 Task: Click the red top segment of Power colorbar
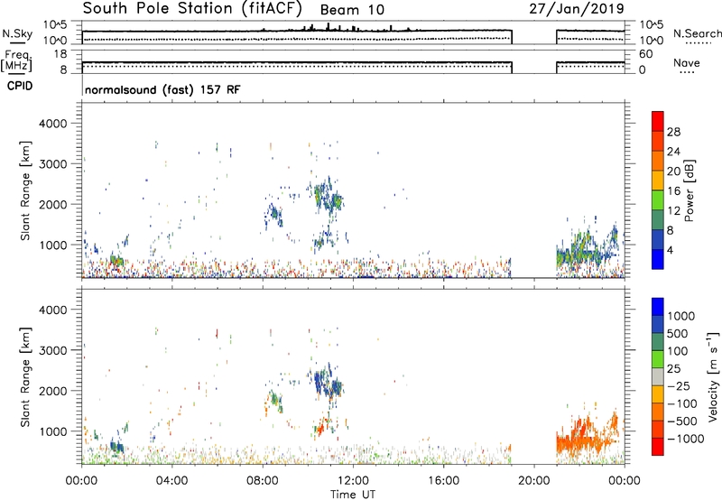click(x=658, y=121)
